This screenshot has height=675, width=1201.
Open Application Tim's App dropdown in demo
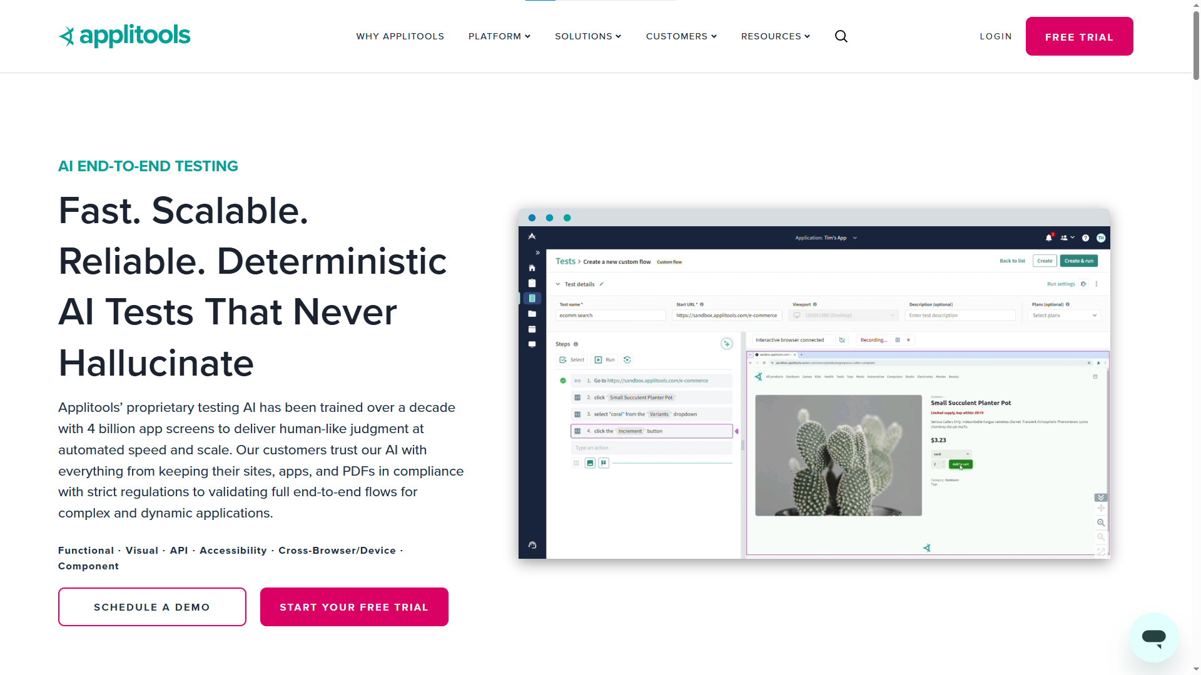826,237
